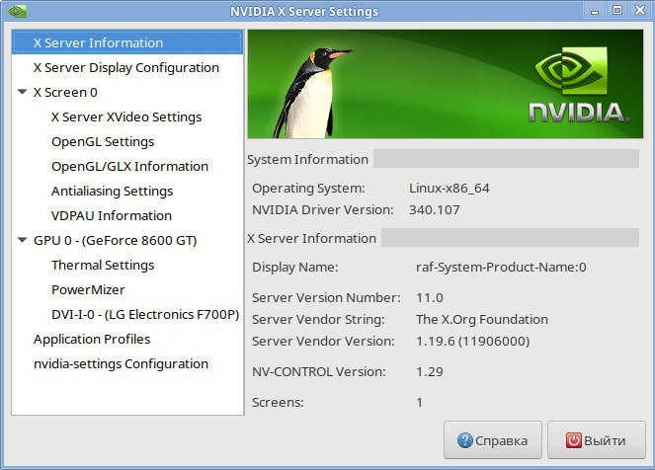Viewport: 655px width, 470px height.
Task: Click the X Server Information section header
Action: tap(311, 238)
